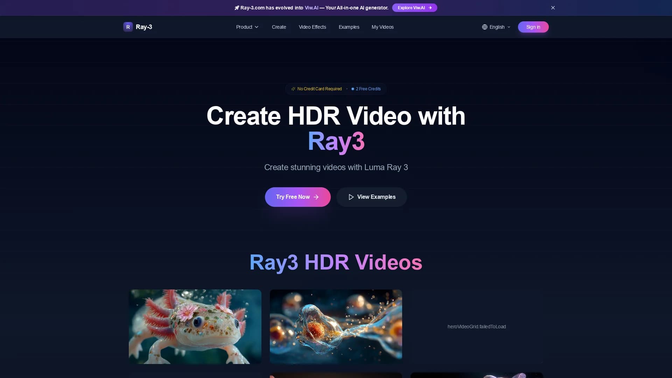Click the Try Free Now button

(x=298, y=197)
